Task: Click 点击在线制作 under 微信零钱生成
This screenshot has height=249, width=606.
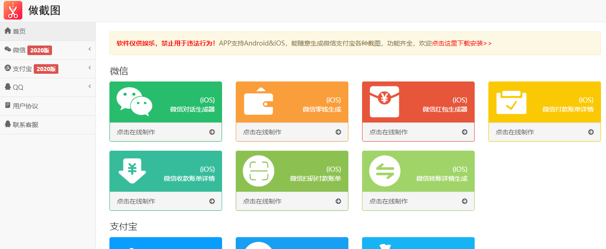Action: (262, 132)
